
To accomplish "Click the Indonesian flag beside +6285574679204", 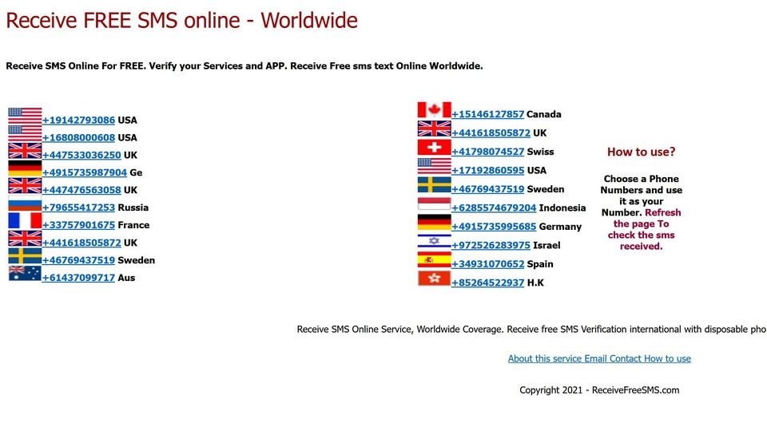I will pos(435,204).
